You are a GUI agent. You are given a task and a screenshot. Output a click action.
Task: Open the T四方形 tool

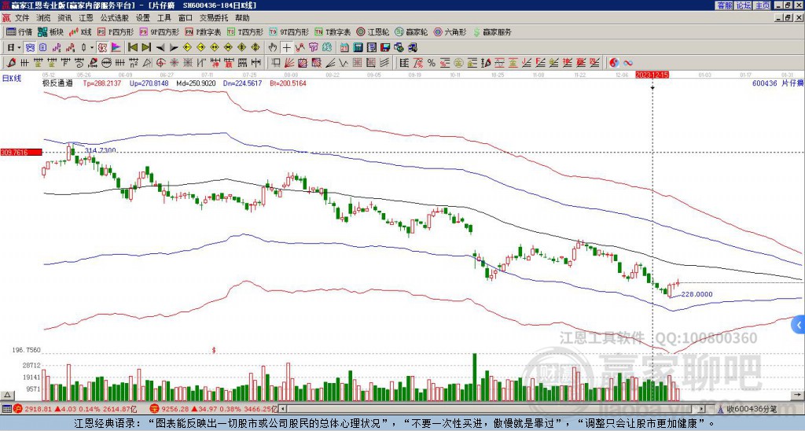click(245, 31)
